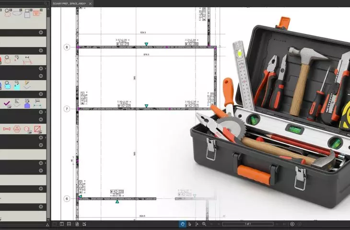This screenshot has height=230, width=350.
Task: Click the 876.5 dimension text
Action: click(146, 55)
